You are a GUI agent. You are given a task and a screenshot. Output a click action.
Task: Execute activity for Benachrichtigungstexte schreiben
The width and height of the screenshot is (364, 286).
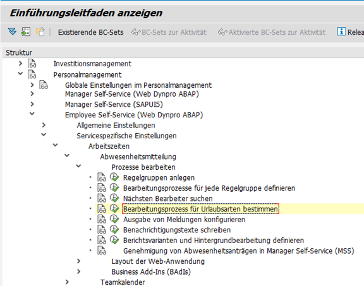[x=114, y=229]
